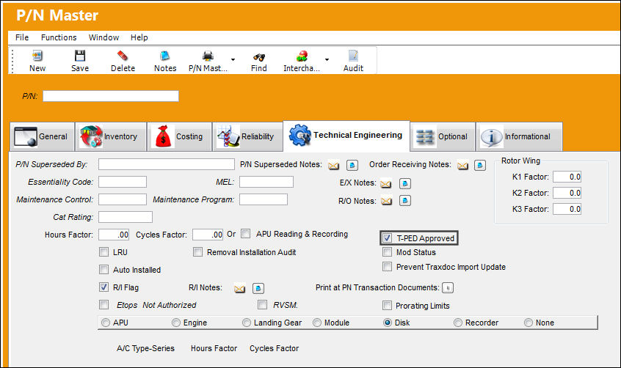Click P/N Superseded Notes blue note icon
Screen dimensions: 621x368
pyautogui.click(x=352, y=165)
